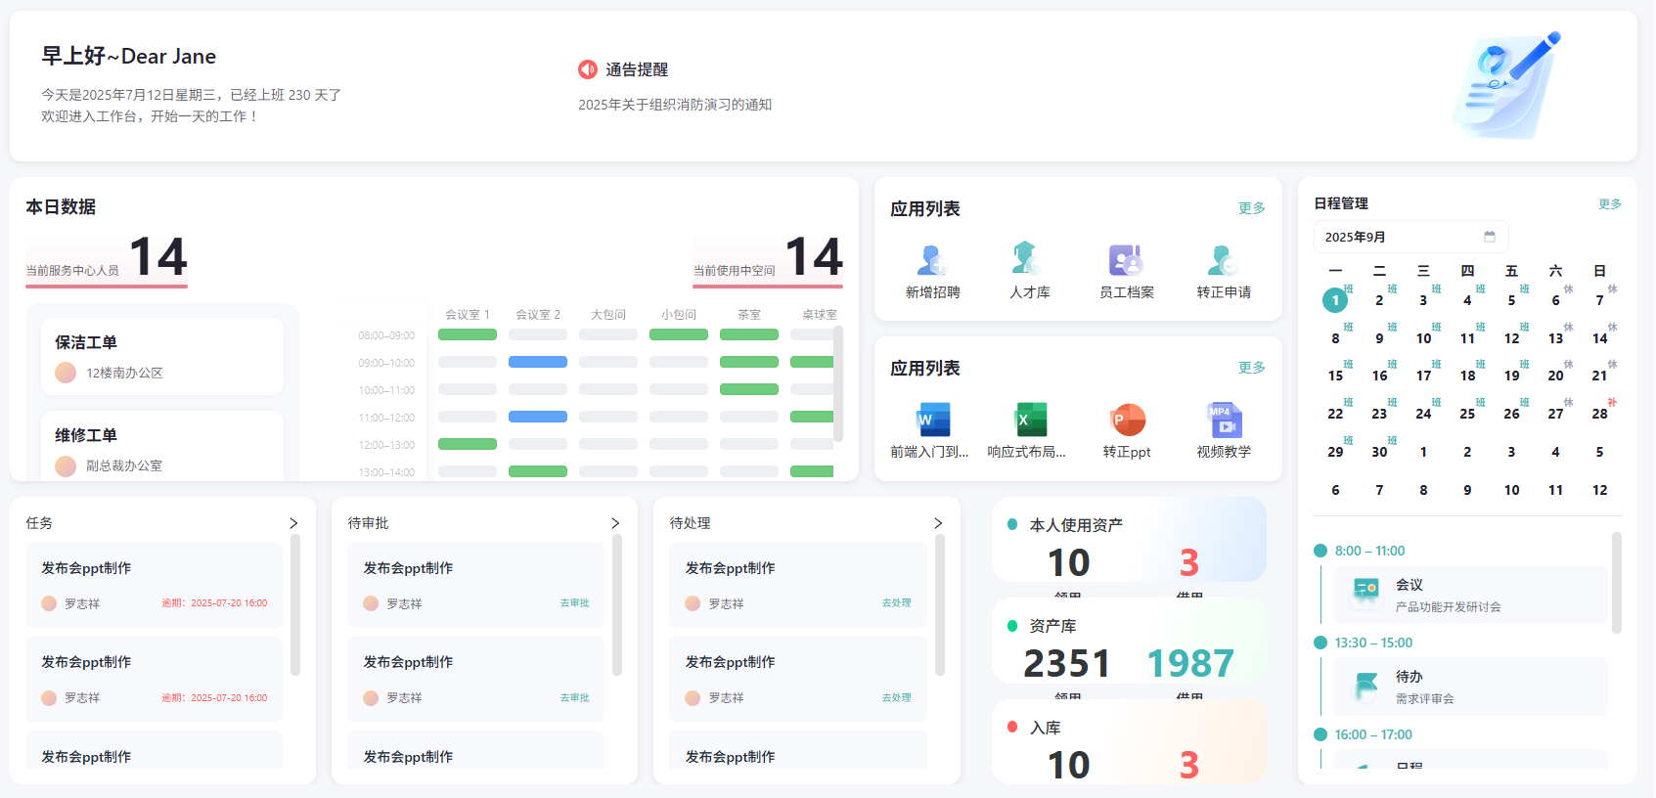Click the meeting room schedule scrollbar
This screenshot has height=798, width=1656.
(838, 383)
